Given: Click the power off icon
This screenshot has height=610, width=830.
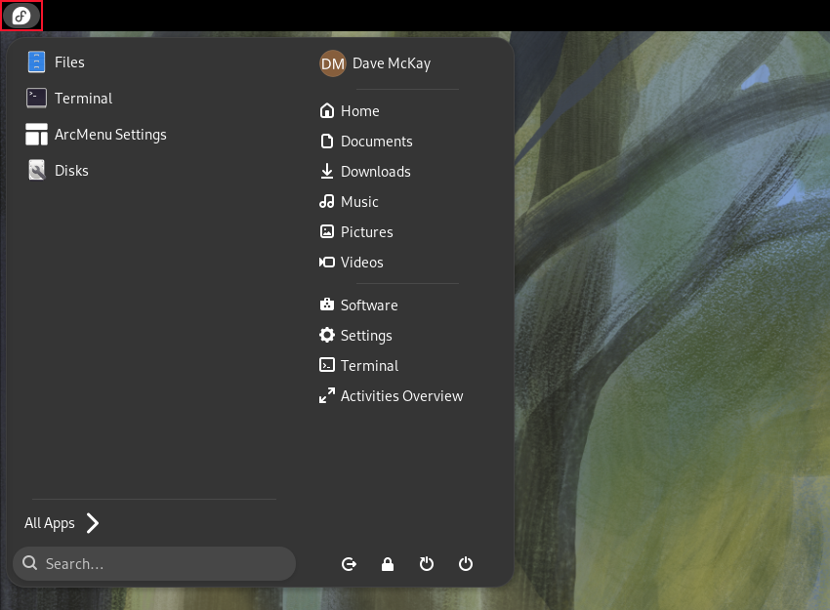Looking at the screenshot, I should point(466,564).
